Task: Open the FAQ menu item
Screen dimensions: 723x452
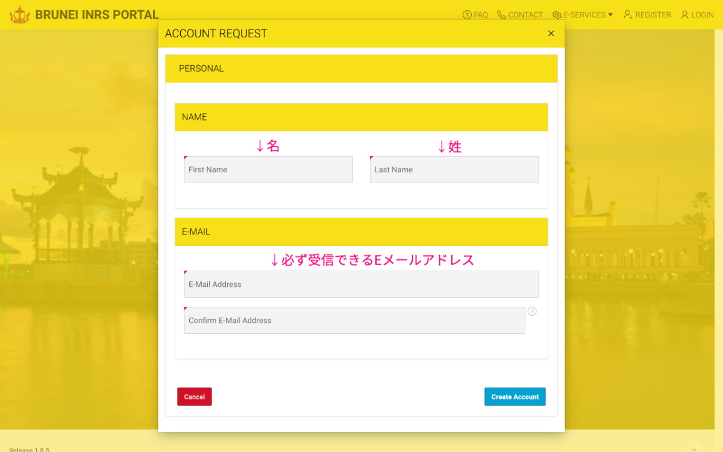Action: [x=475, y=14]
